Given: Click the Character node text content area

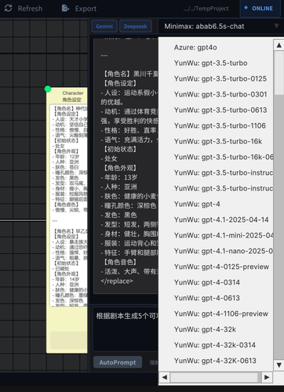Looking at the screenshot, I should 68,205.
